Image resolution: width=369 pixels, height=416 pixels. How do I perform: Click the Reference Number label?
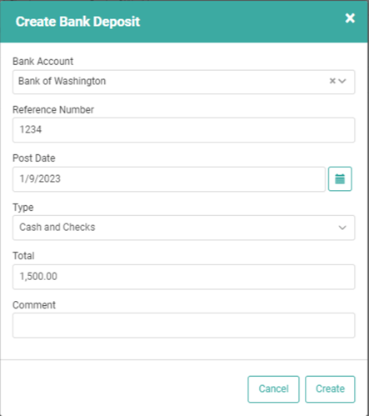coord(53,110)
